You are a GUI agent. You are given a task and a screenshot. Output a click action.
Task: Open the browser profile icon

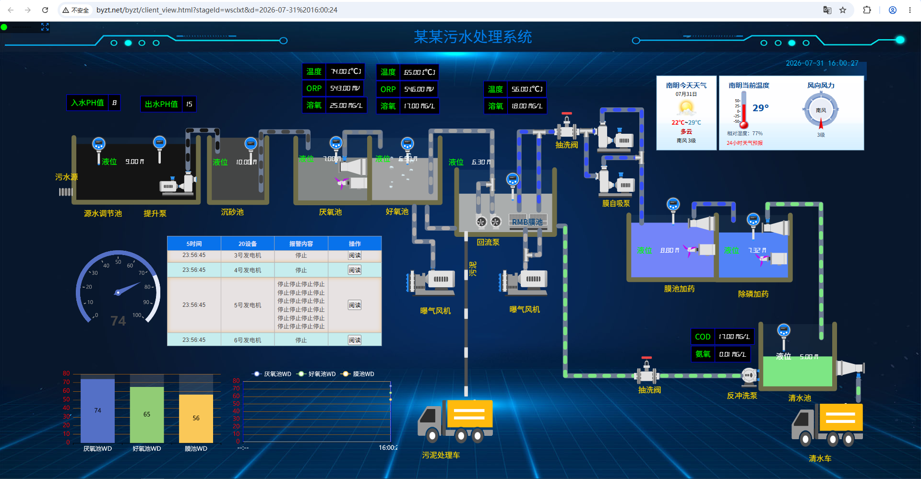893,10
